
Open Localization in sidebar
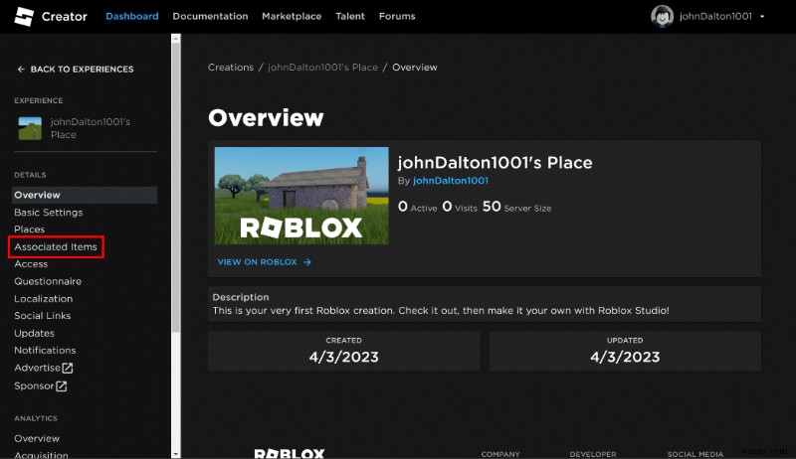pyautogui.click(x=43, y=299)
